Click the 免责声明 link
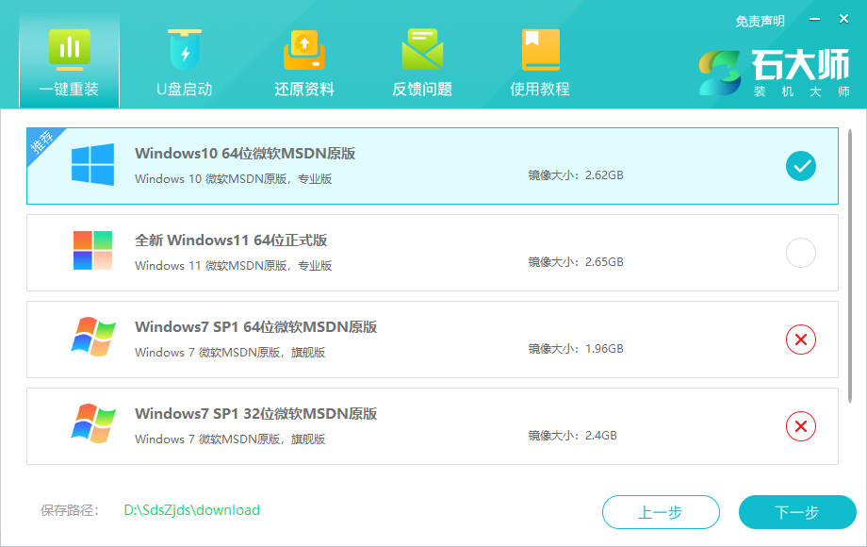 click(760, 22)
